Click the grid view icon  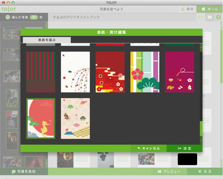201,17
